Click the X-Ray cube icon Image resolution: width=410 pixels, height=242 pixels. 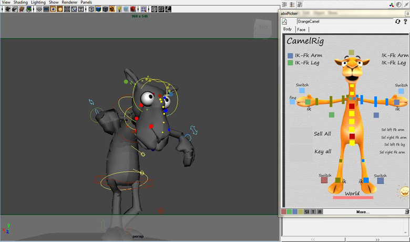point(154,9)
